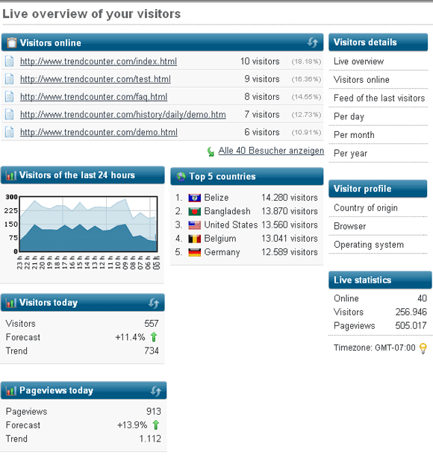Click the Live statistics panel header
Viewport: 433px width, 464px height.
pos(380,280)
